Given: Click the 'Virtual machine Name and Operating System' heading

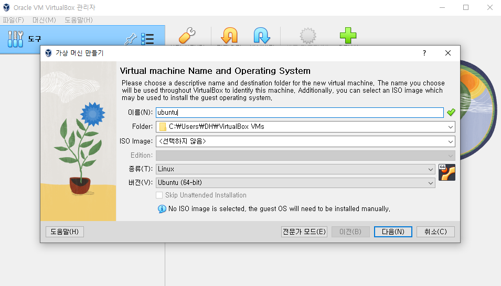Looking at the screenshot, I should pos(215,71).
